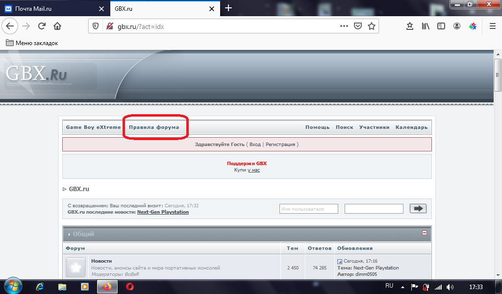
Task: Open the Windows Start menu
Action: 13,286
